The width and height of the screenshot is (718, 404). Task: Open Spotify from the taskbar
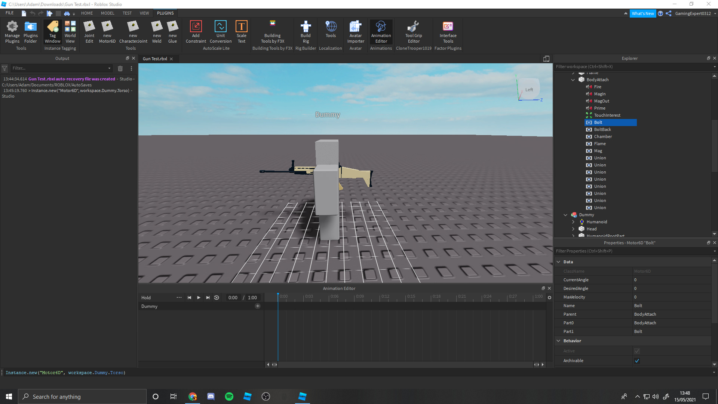tap(229, 397)
